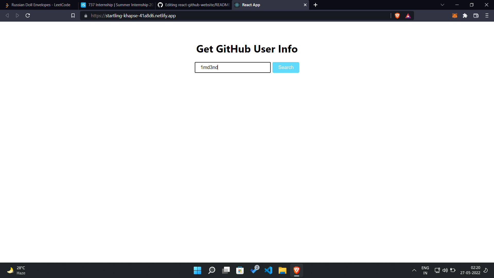This screenshot has width=494, height=278.
Task: Click the Search button
Action: 286,67
